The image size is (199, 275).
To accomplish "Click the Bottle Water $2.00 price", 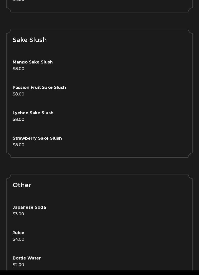I will (18, 265).
